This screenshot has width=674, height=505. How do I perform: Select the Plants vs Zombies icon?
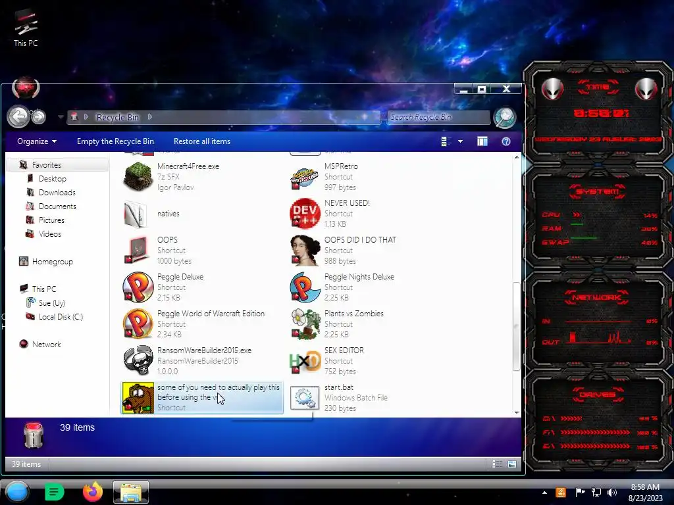pyautogui.click(x=305, y=324)
